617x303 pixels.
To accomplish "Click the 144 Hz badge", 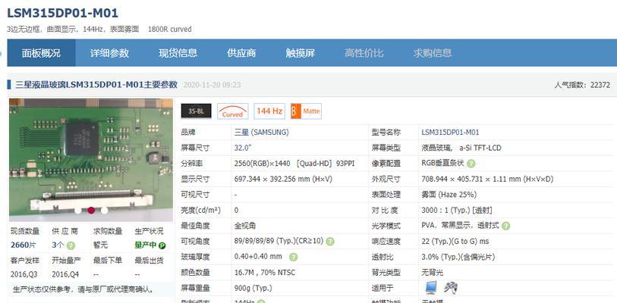I will [x=269, y=111].
